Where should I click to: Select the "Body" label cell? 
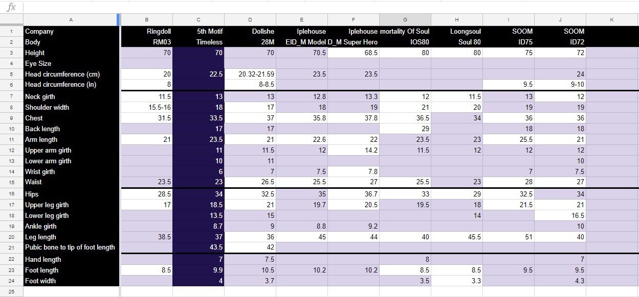point(71,42)
